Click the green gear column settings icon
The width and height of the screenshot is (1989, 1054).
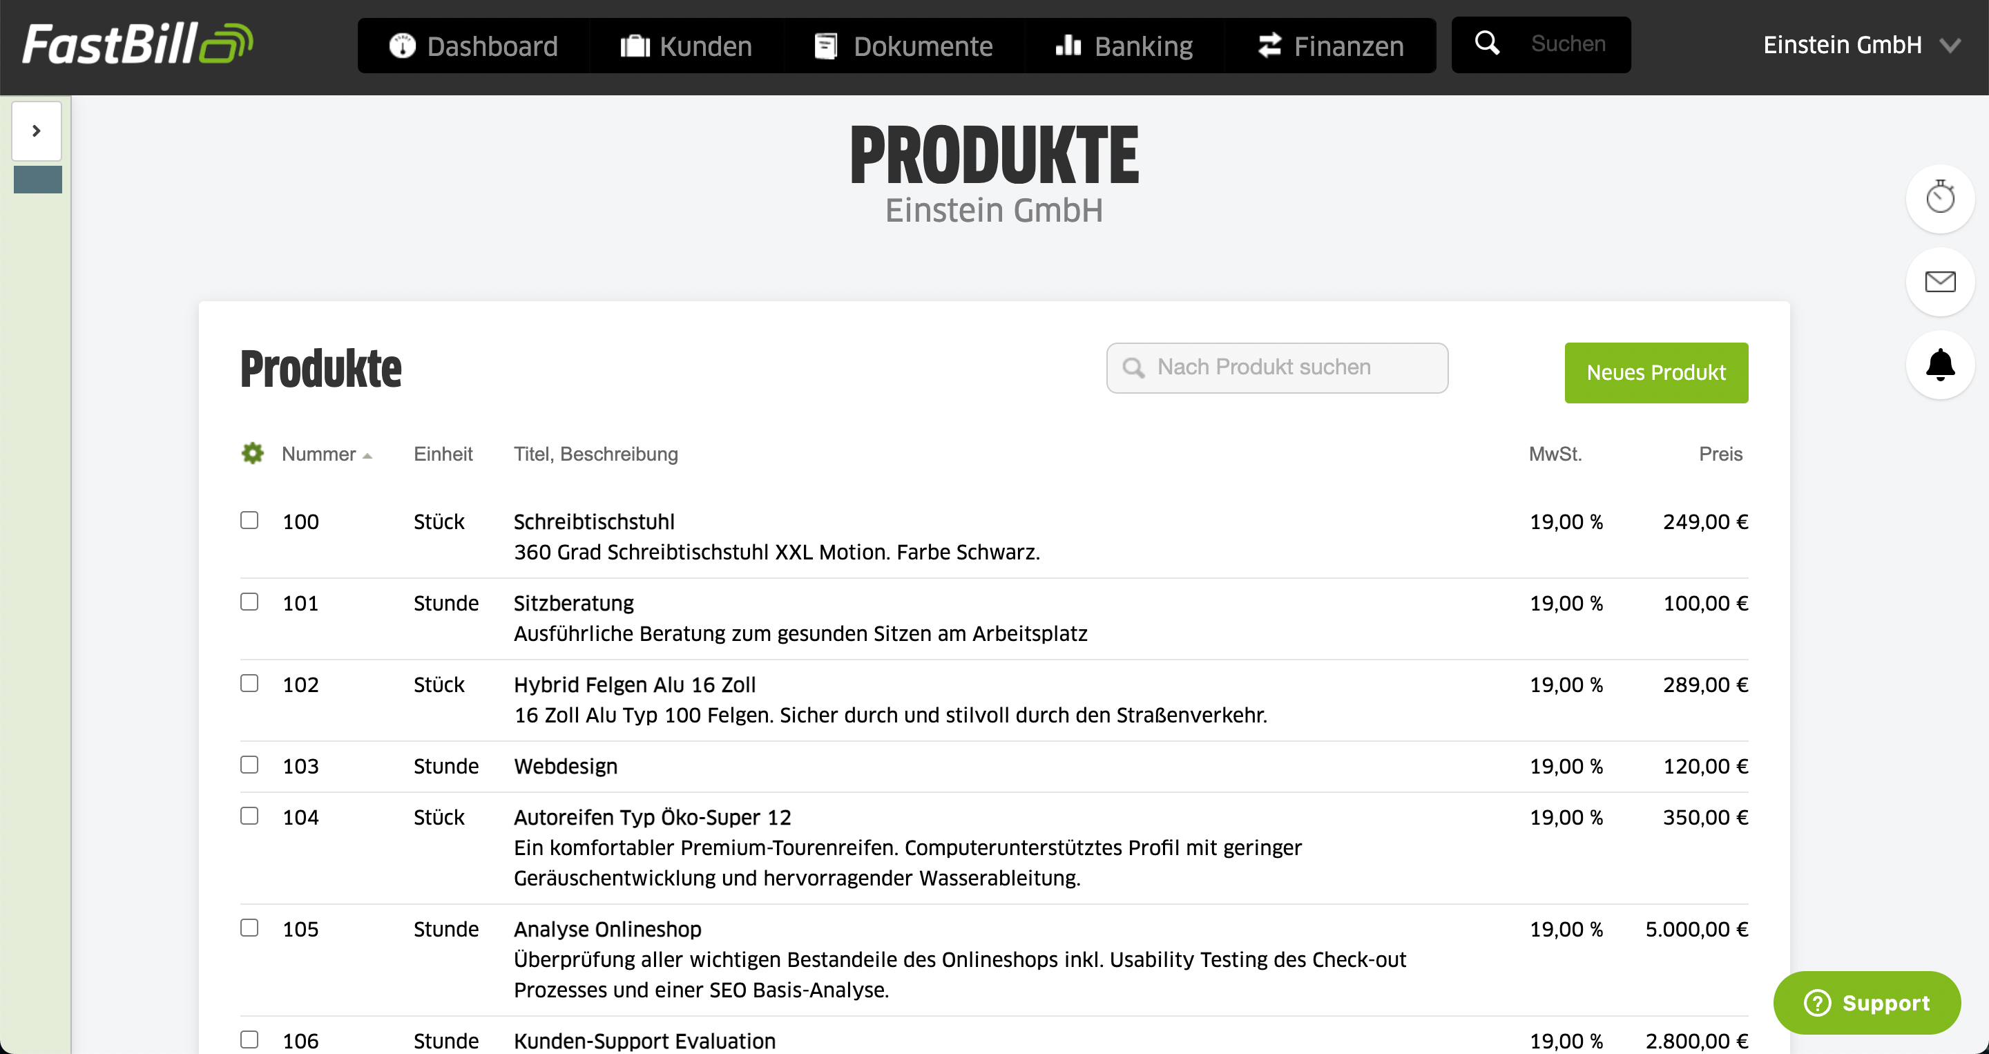pyautogui.click(x=253, y=453)
